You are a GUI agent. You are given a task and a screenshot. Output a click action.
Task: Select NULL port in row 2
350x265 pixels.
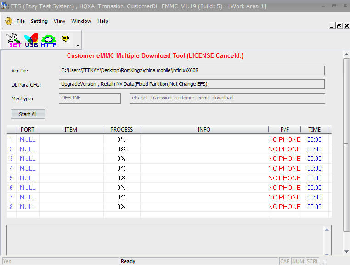[28, 149]
